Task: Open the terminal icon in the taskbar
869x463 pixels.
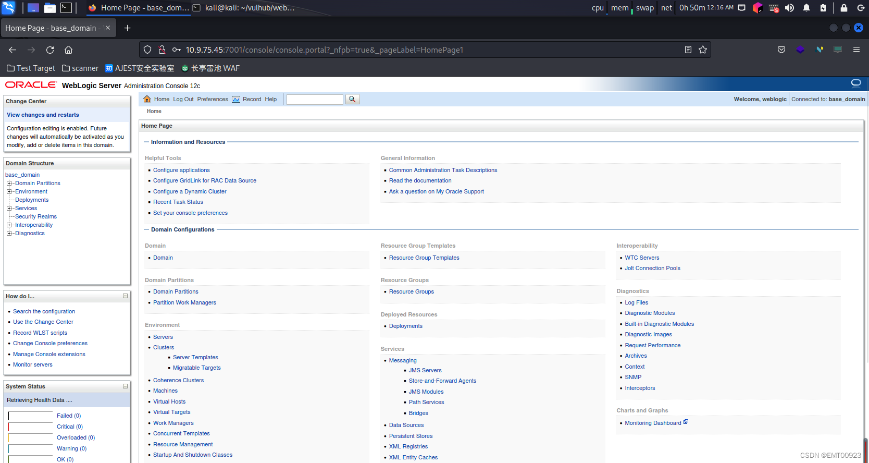Action: point(66,7)
